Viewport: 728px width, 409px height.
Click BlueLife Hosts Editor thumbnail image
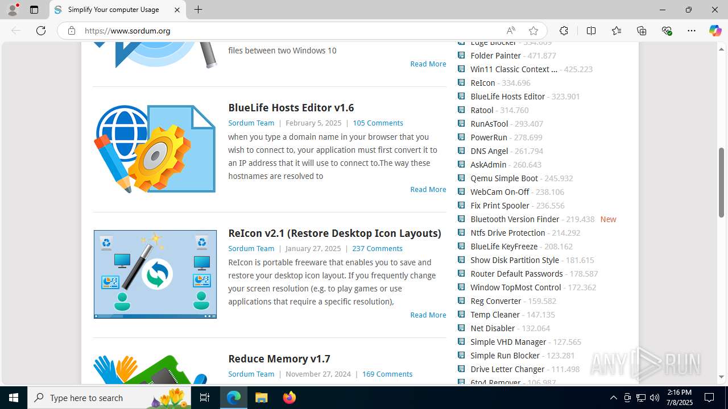click(x=155, y=149)
